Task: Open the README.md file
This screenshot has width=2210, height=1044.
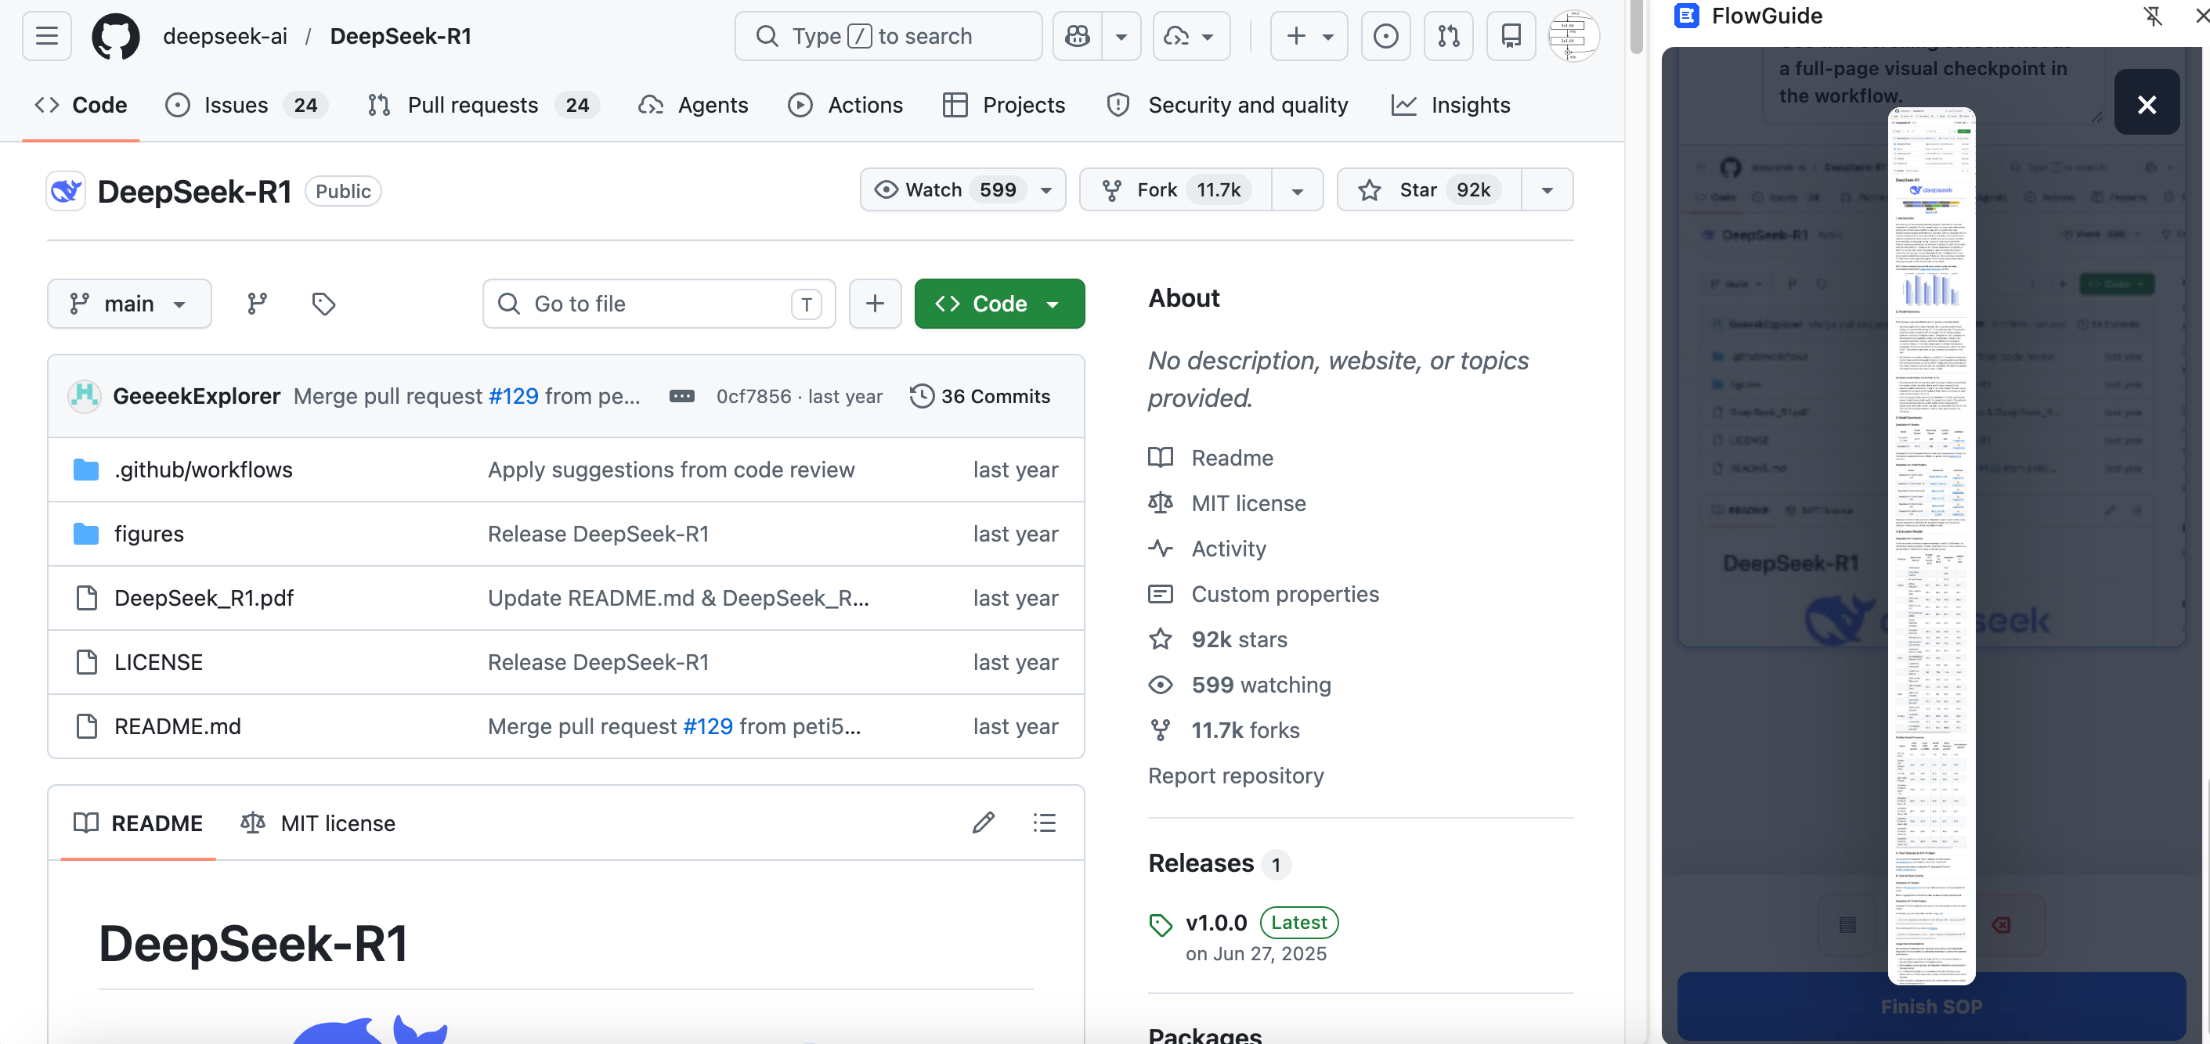Action: 178,727
